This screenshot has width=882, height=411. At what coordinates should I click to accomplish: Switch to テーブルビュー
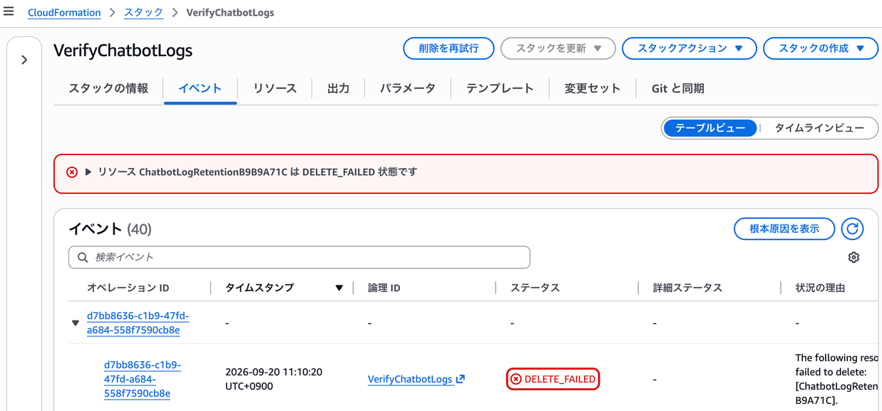[710, 128]
